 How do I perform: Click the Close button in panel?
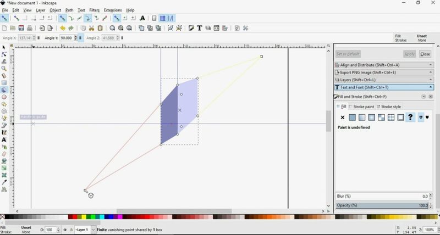[x=425, y=54]
